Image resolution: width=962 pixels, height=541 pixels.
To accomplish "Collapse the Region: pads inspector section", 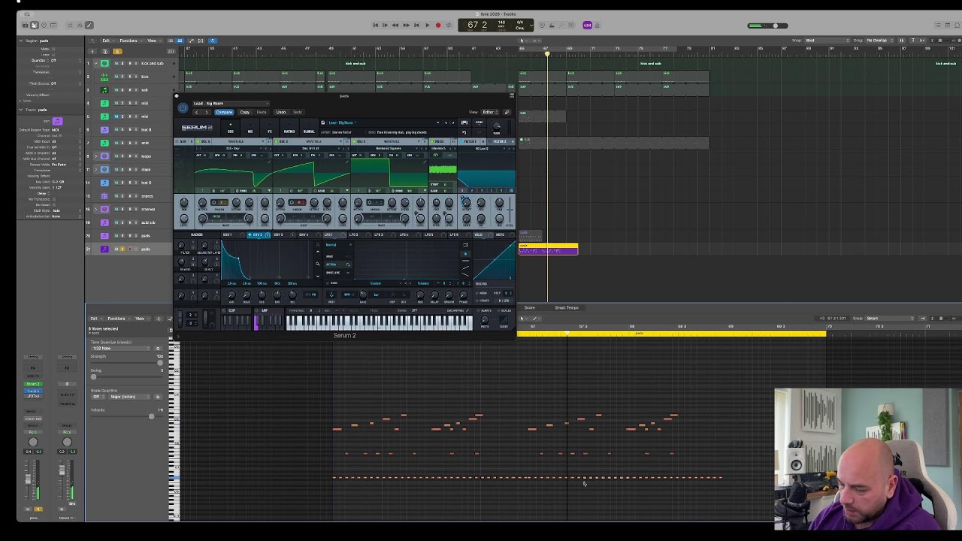I will click(x=22, y=41).
